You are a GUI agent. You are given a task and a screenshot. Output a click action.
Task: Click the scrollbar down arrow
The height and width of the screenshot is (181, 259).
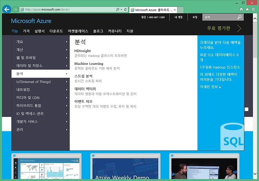[255, 174]
